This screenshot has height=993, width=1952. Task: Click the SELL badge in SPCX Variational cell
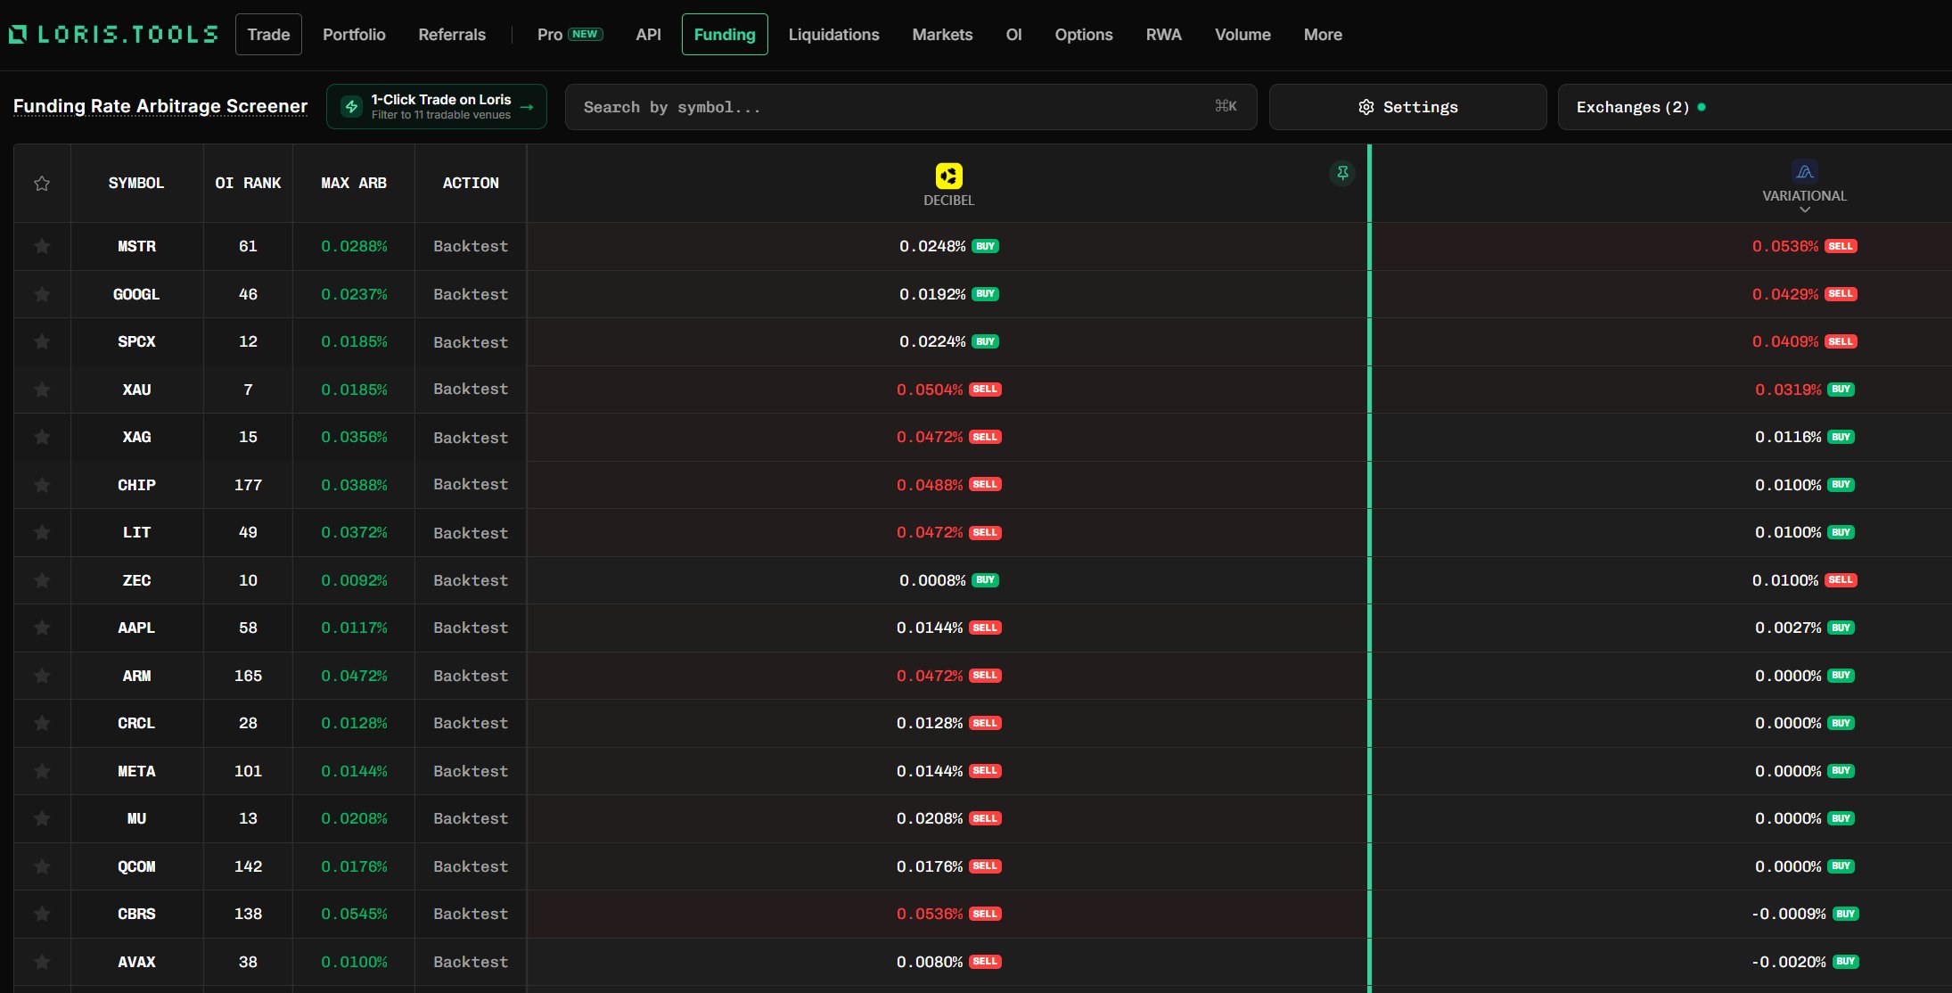click(1841, 341)
